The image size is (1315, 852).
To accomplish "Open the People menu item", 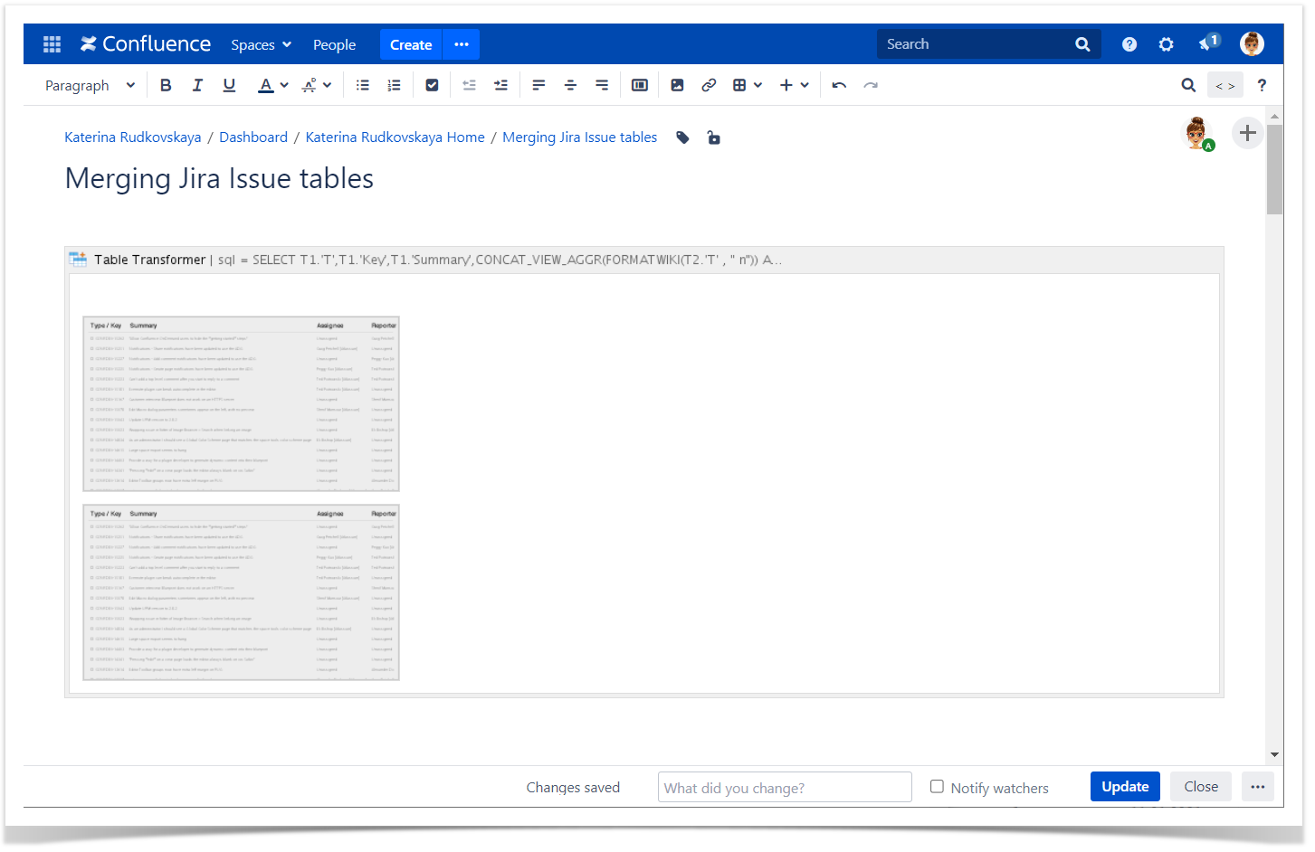I will click(334, 44).
